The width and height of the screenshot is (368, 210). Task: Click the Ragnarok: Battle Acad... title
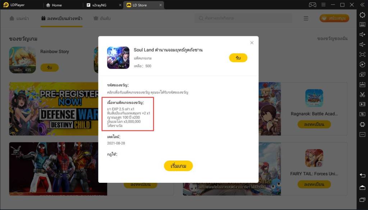314,114
